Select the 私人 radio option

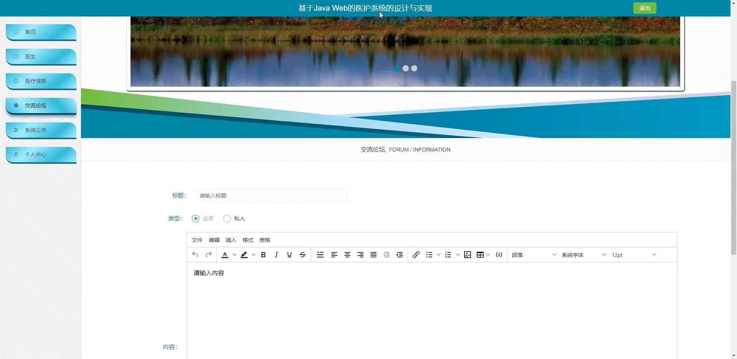pyautogui.click(x=234, y=219)
